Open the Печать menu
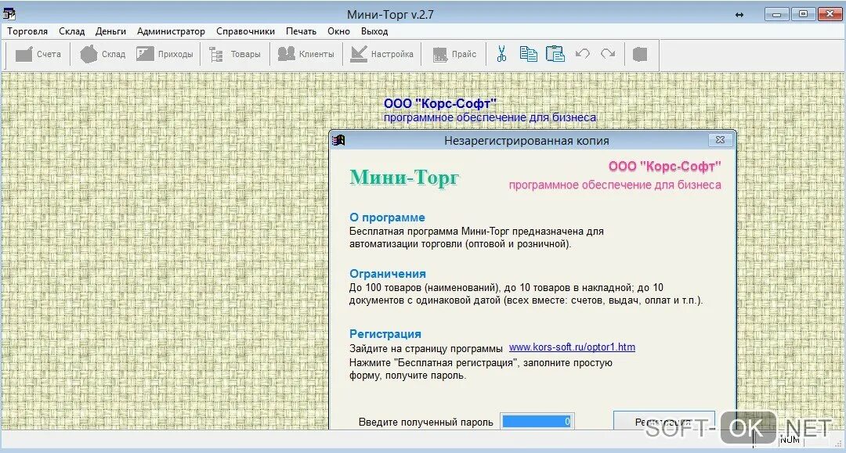Screen dimensions: 846x453 (301, 31)
